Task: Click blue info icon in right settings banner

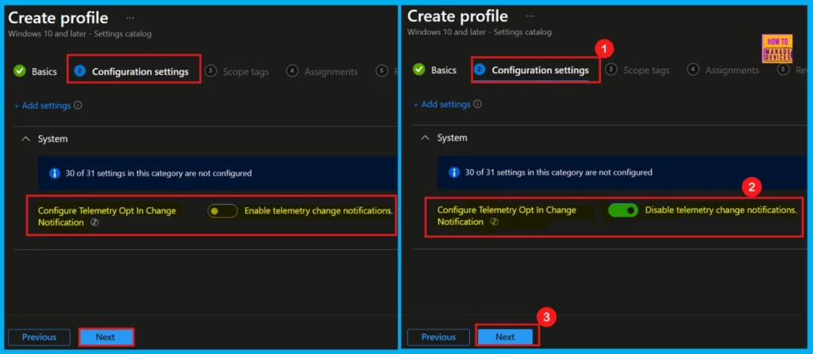Action: (x=454, y=171)
